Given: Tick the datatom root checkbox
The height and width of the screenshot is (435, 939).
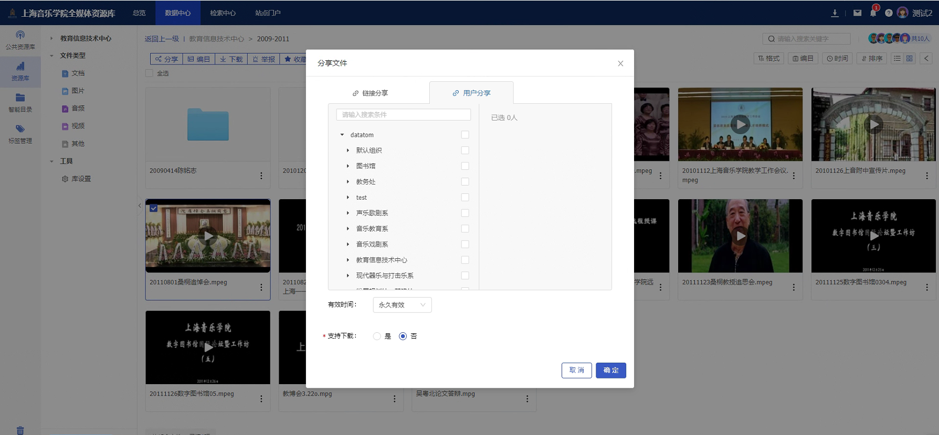Looking at the screenshot, I should tap(465, 135).
